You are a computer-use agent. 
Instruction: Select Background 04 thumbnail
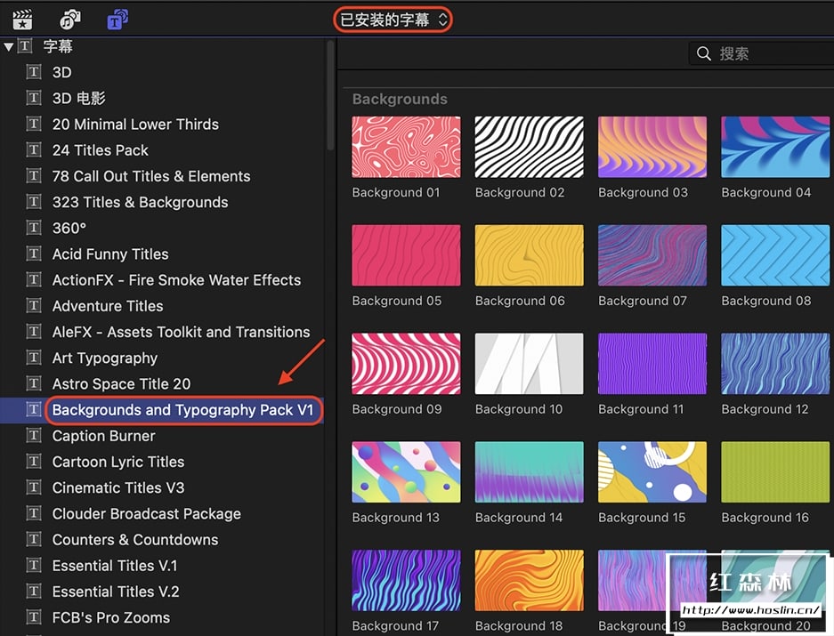(775, 148)
